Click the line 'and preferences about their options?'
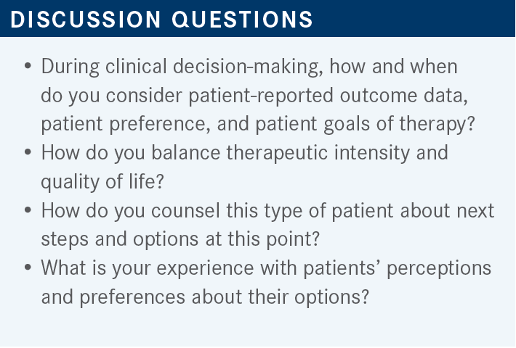Viewport: 516px width, 348px height. pos(209,297)
